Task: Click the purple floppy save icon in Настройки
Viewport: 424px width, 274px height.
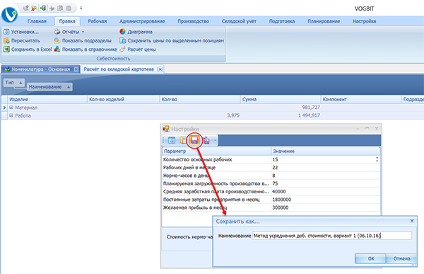Action: coord(194,140)
